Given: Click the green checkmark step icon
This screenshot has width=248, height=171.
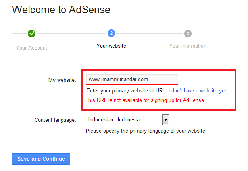Looking at the screenshot, I should point(32,34).
